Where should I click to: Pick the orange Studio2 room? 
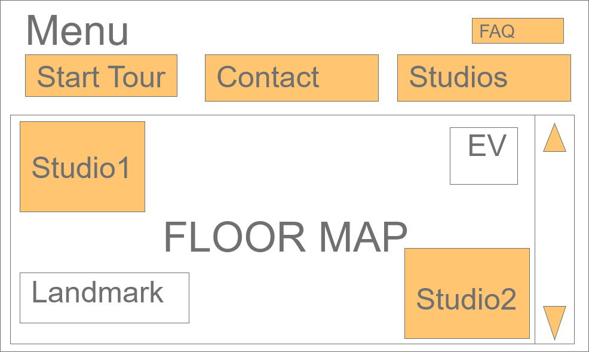pos(467,293)
